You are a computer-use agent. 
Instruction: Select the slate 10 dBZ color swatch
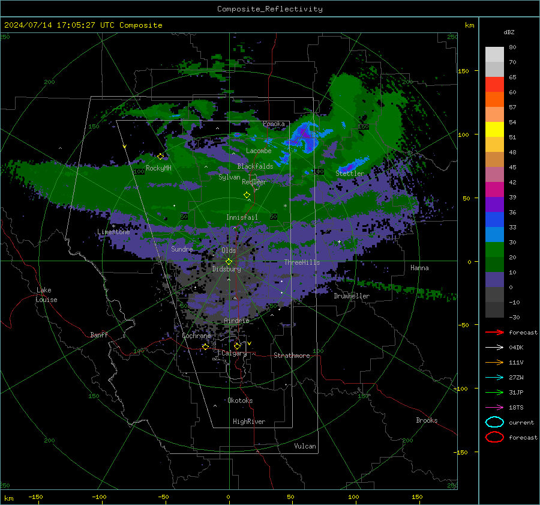click(494, 280)
